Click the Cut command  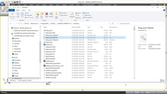pos(27,13)
